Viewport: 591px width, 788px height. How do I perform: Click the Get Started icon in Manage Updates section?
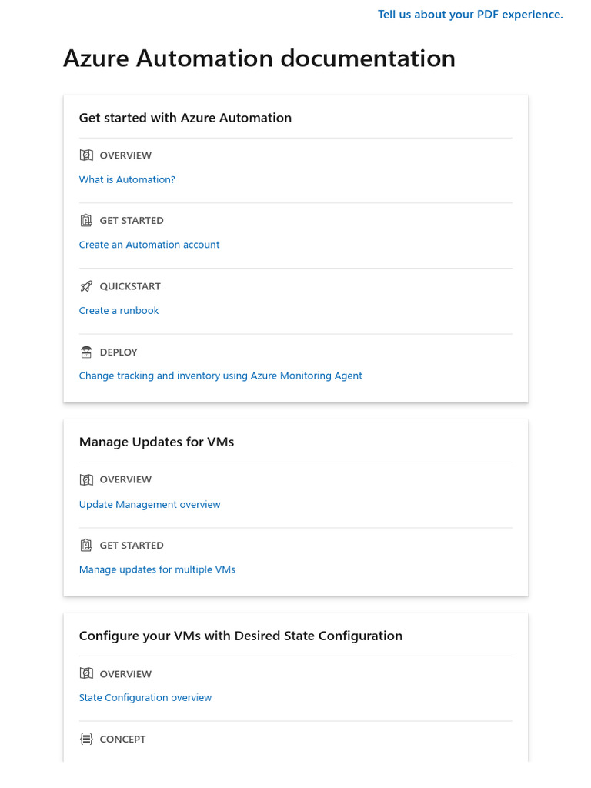(86, 546)
